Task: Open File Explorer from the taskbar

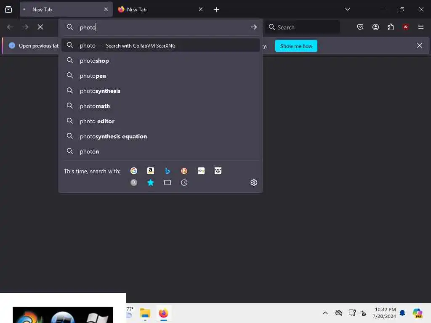Action: pyautogui.click(x=145, y=313)
